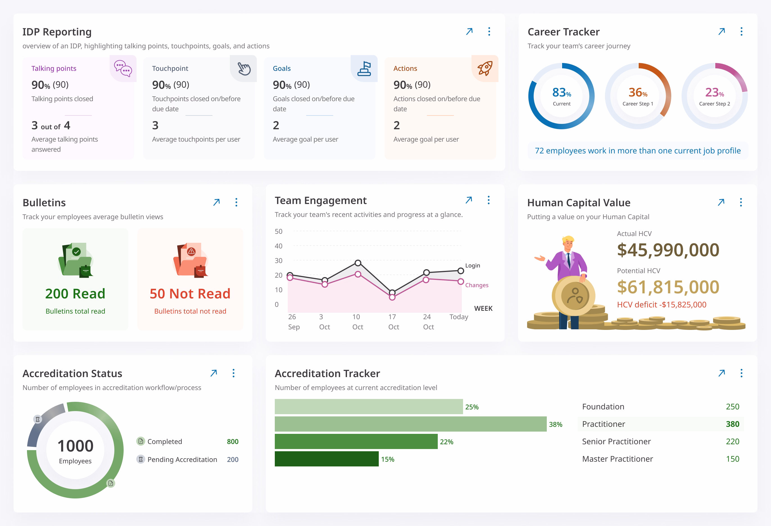Open the Career Tracker three-dot menu

741,31
